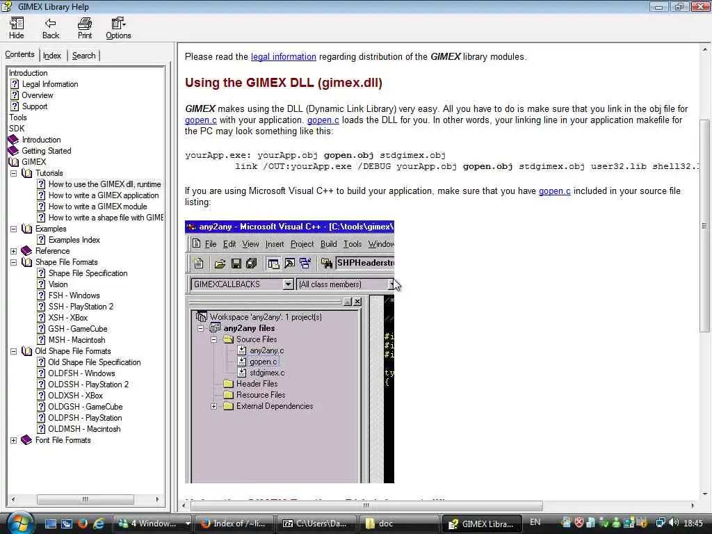Image resolution: width=712 pixels, height=534 pixels.
Task: Open the SSH - PlayStation 2 topic
Action: [81, 307]
